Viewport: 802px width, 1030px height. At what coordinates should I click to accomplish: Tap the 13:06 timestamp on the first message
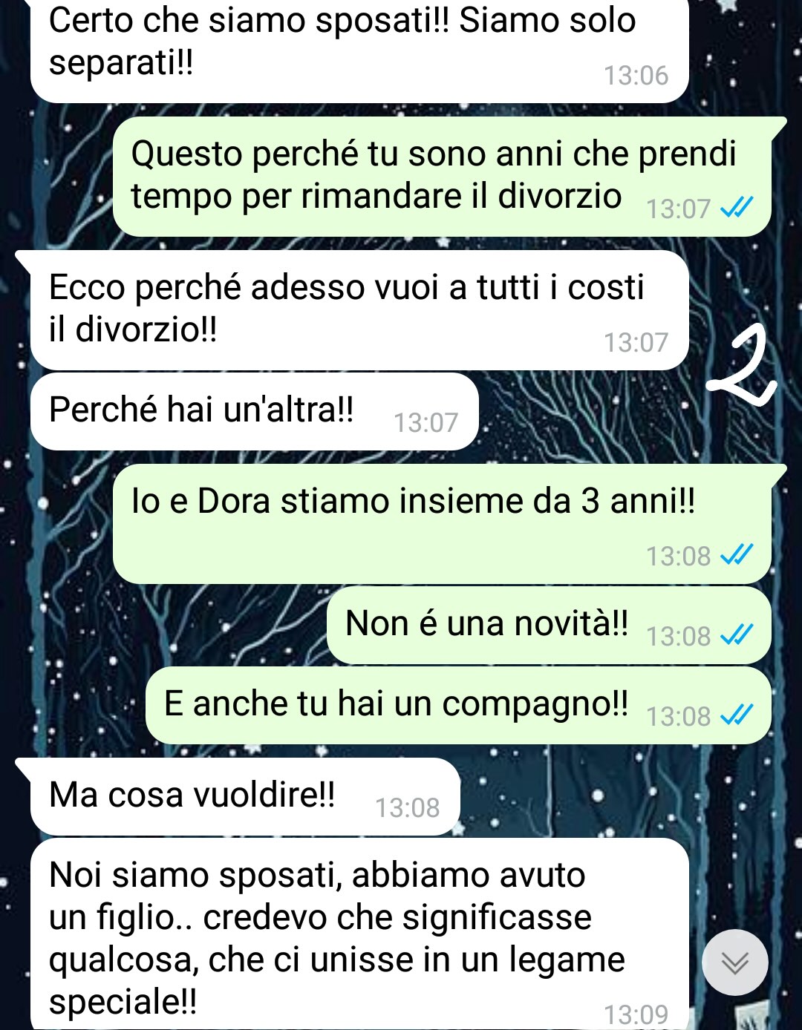pyautogui.click(x=636, y=76)
